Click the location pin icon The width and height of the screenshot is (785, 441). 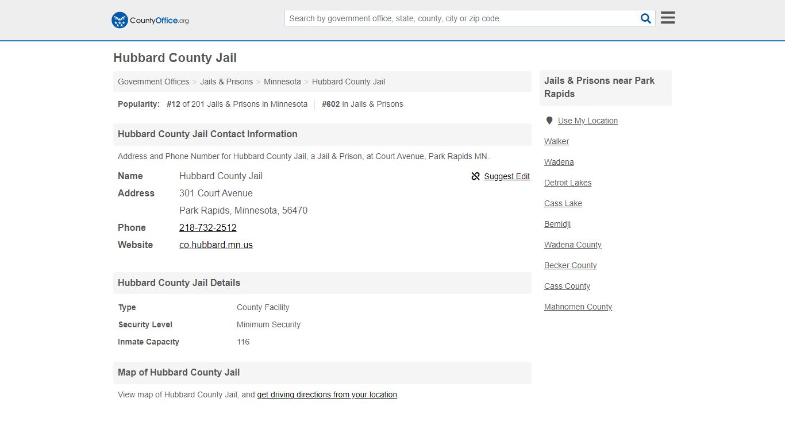(549, 121)
